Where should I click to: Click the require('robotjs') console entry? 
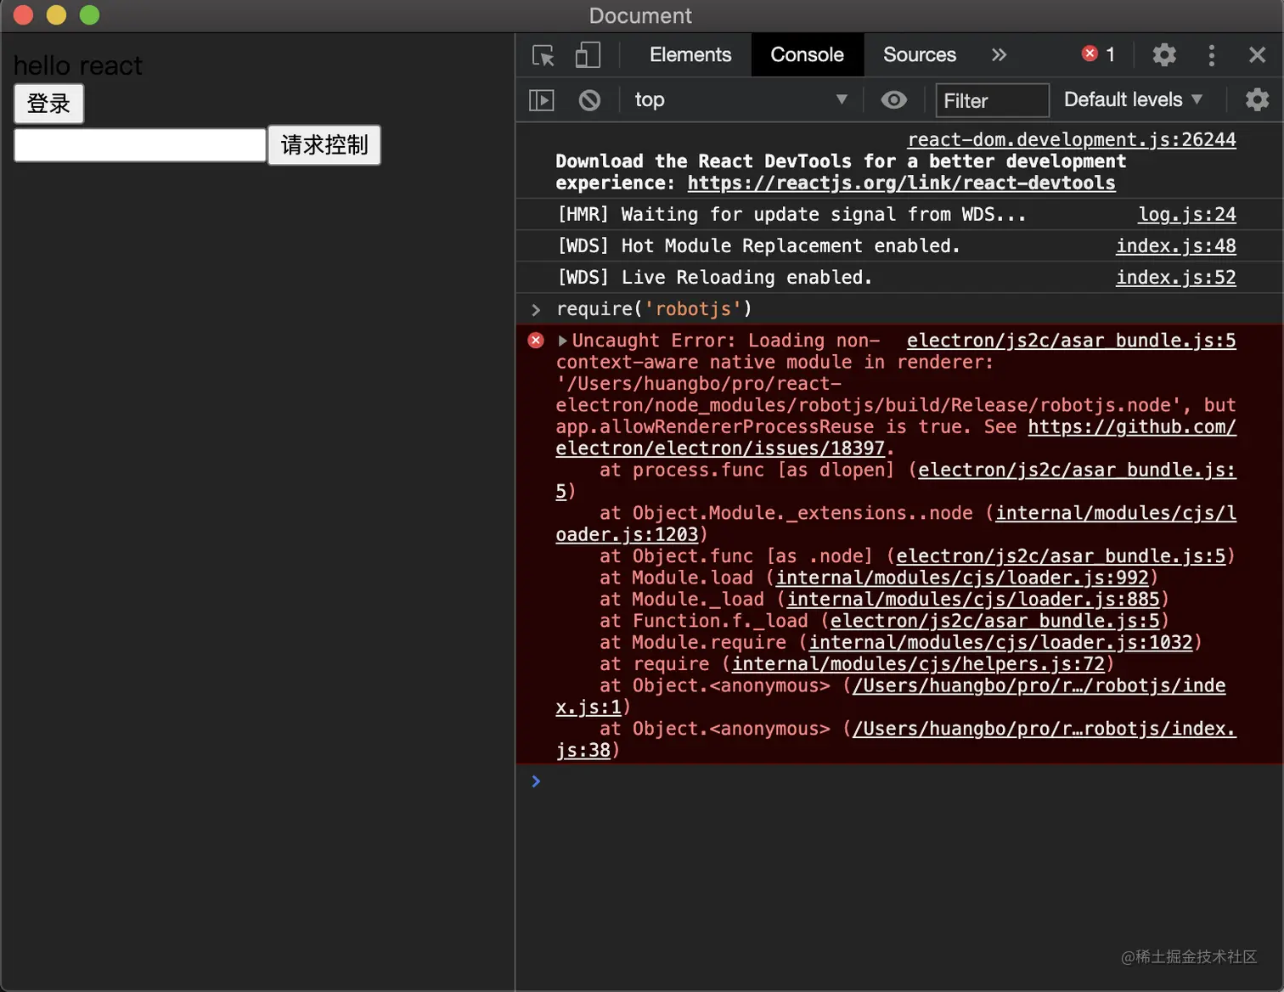(654, 308)
